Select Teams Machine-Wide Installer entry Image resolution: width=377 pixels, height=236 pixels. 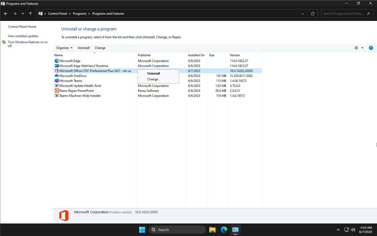pos(80,96)
